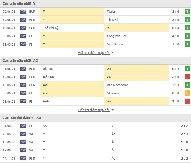Click green T badge for Ukraine vs Áo
191x163 pixels.
187,69
